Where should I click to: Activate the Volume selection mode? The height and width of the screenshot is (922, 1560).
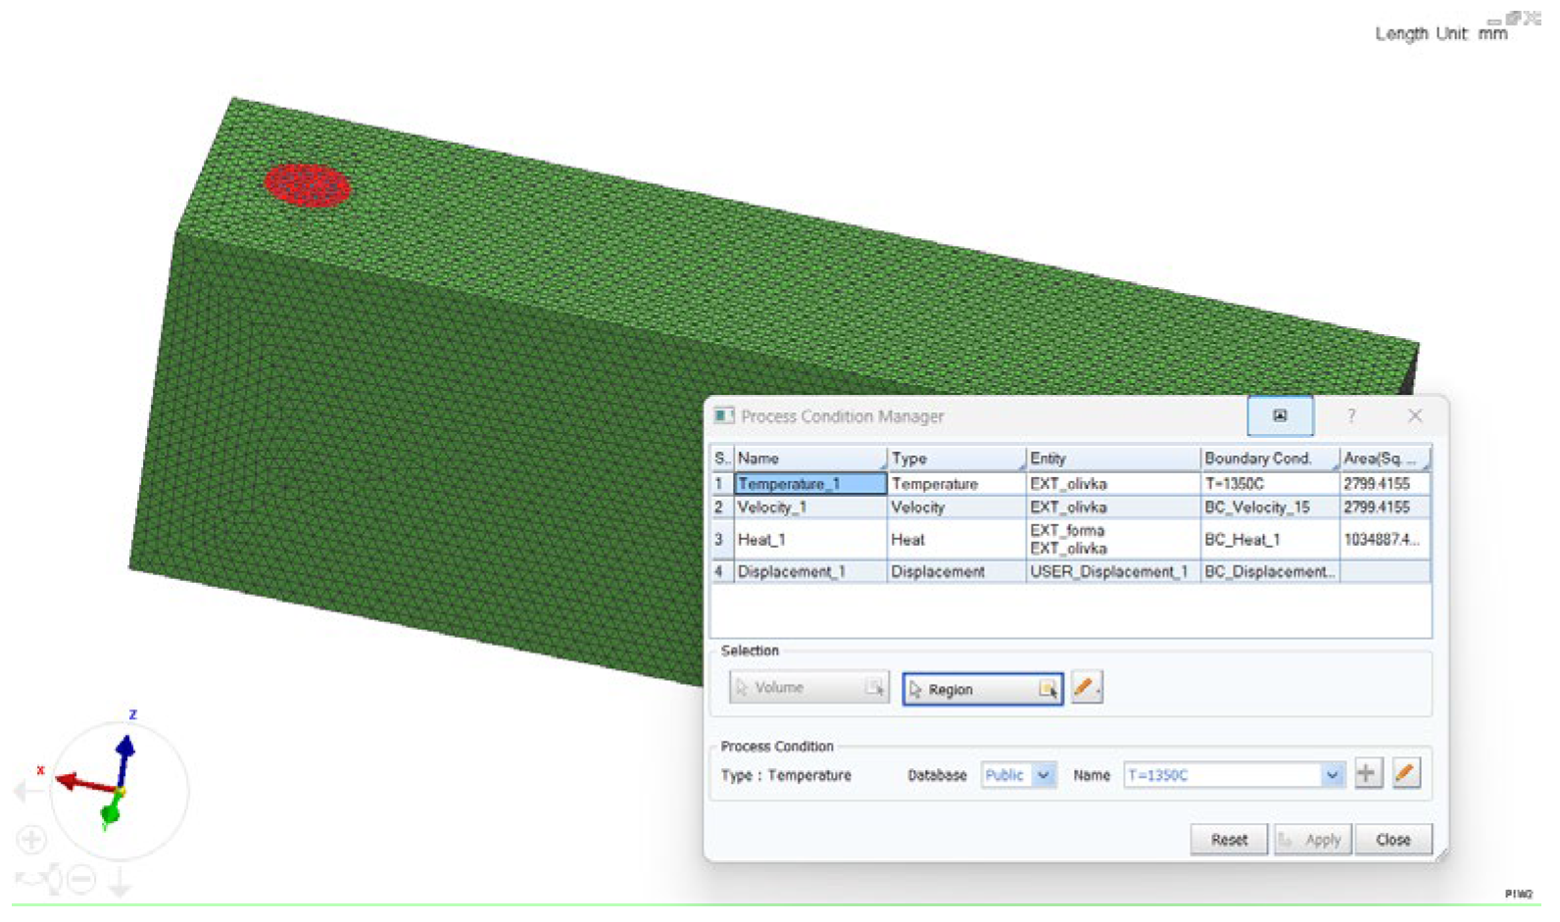coord(808,688)
